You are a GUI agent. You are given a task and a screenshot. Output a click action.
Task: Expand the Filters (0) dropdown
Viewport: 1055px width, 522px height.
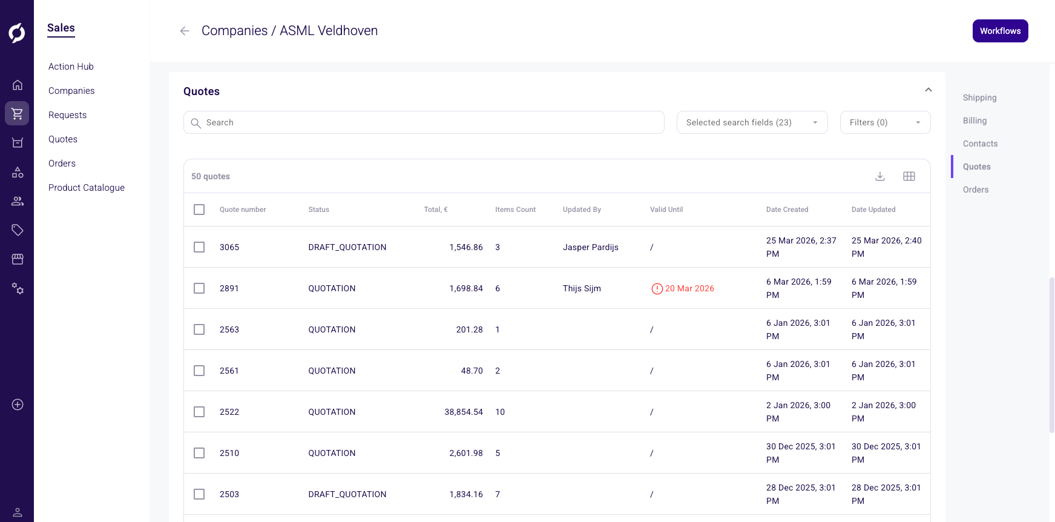[x=884, y=122]
